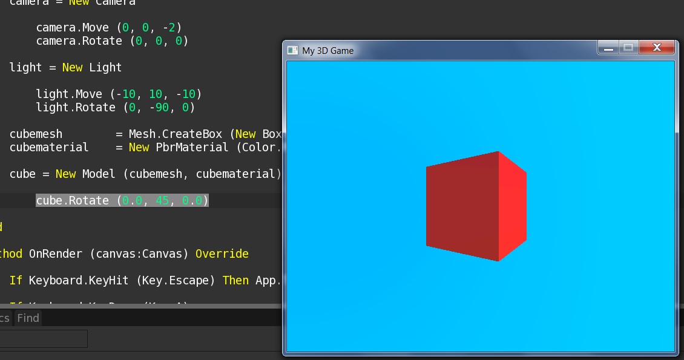The width and height of the screenshot is (684, 360).
Task: Minimize the My 3D Game window
Action: (608, 48)
